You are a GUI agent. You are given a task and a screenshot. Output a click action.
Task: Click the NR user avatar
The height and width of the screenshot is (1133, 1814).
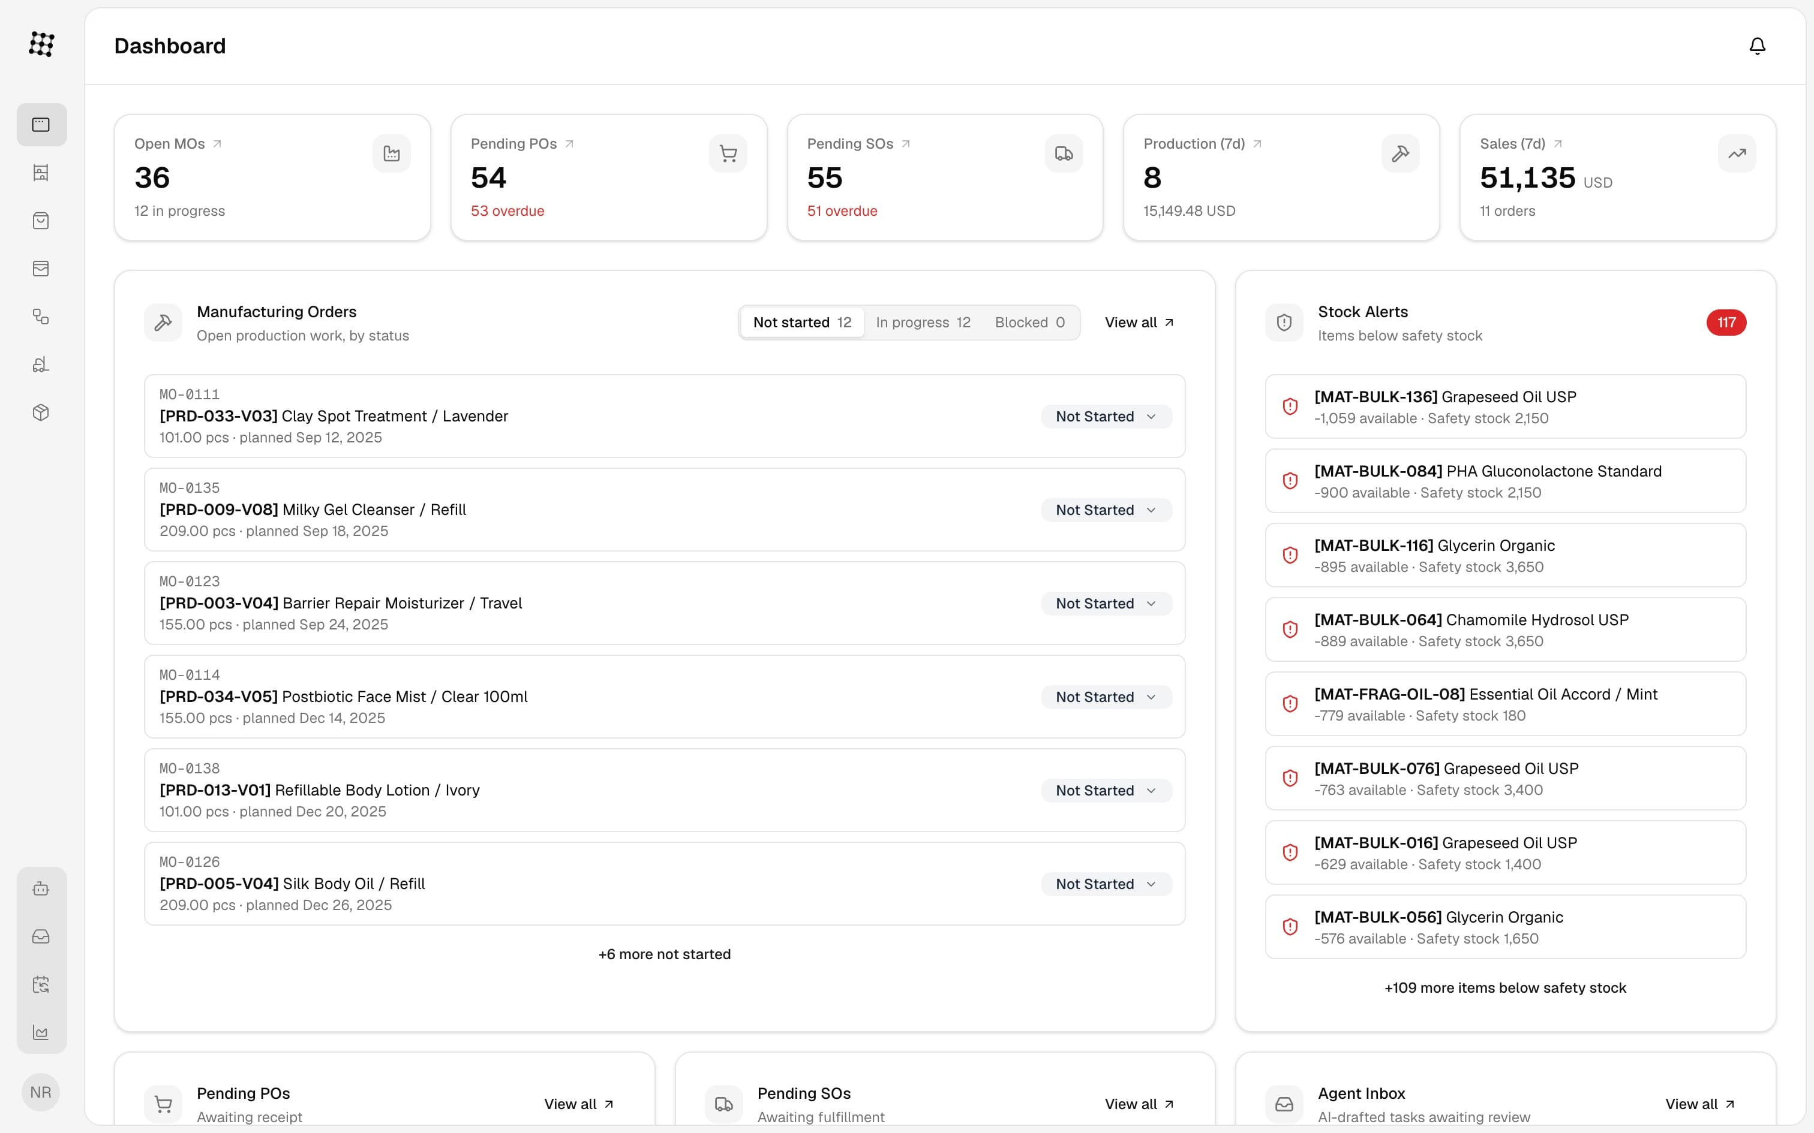tap(41, 1092)
